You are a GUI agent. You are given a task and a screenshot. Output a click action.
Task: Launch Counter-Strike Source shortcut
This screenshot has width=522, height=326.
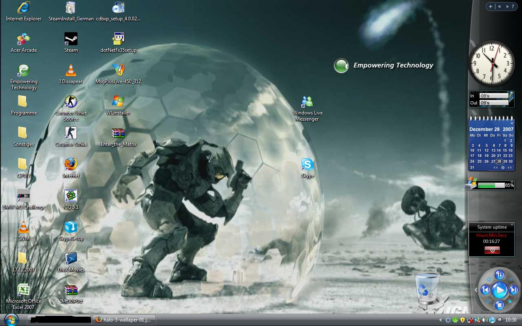tap(71, 108)
